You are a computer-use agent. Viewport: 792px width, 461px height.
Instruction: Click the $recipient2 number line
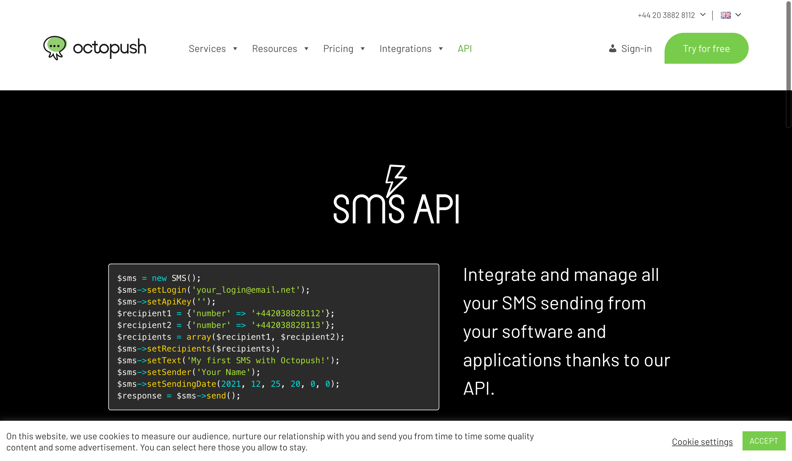coord(226,325)
